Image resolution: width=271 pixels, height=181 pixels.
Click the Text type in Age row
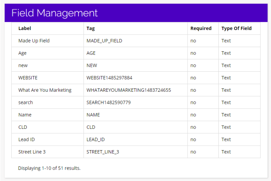pos(226,53)
